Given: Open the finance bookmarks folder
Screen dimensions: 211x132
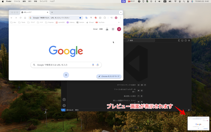Looking at the screenshot, I should (x=49, y=22).
